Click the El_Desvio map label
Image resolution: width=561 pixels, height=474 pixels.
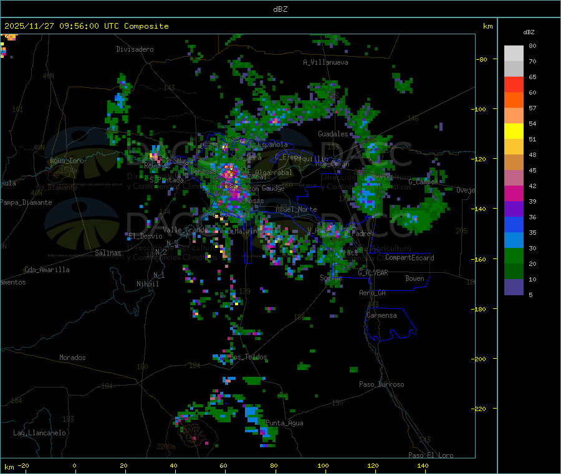coord(145,236)
